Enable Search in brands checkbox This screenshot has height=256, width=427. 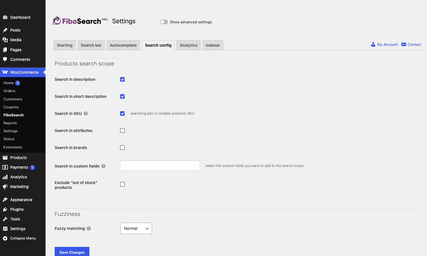122,148
